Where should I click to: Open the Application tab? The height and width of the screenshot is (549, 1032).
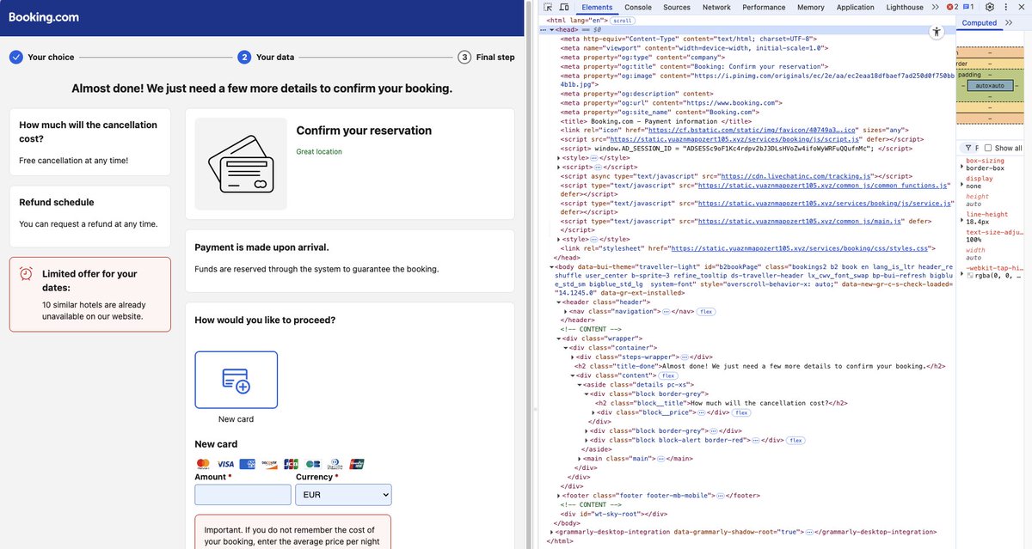pyautogui.click(x=856, y=7)
